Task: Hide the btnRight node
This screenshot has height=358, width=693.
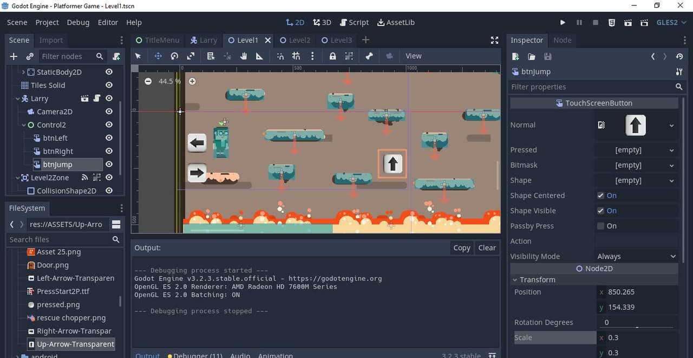Action: [109, 151]
